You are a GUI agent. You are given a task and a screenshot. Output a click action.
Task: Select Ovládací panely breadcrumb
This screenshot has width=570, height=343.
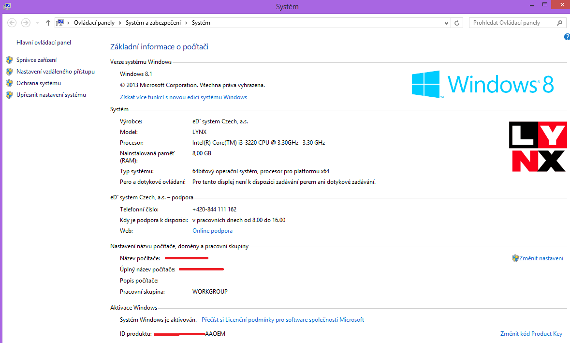click(94, 23)
